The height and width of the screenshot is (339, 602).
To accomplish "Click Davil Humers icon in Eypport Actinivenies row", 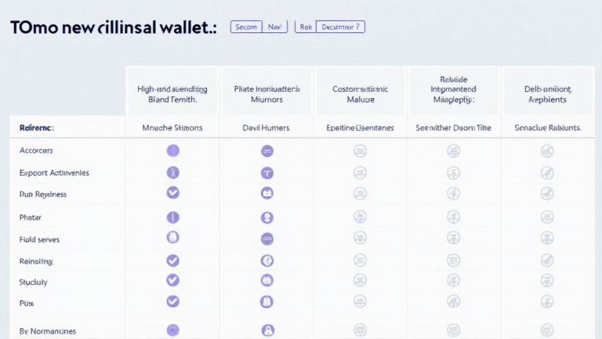I will point(267,173).
